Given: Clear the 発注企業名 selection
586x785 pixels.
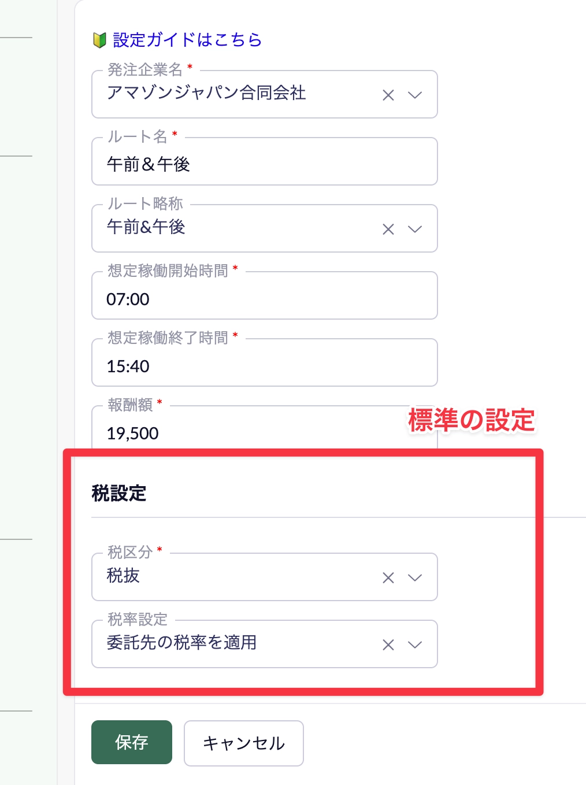Looking at the screenshot, I should click(388, 95).
